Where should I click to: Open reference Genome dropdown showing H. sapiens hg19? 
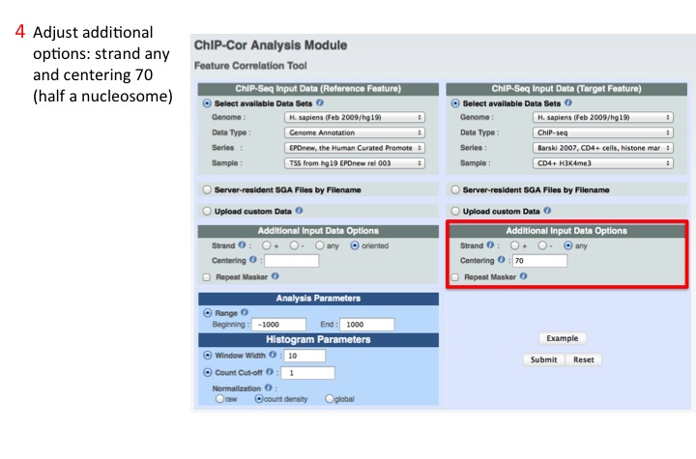click(355, 117)
